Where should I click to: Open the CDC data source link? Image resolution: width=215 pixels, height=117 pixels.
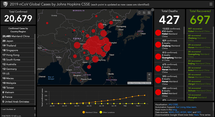click(177, 112)
